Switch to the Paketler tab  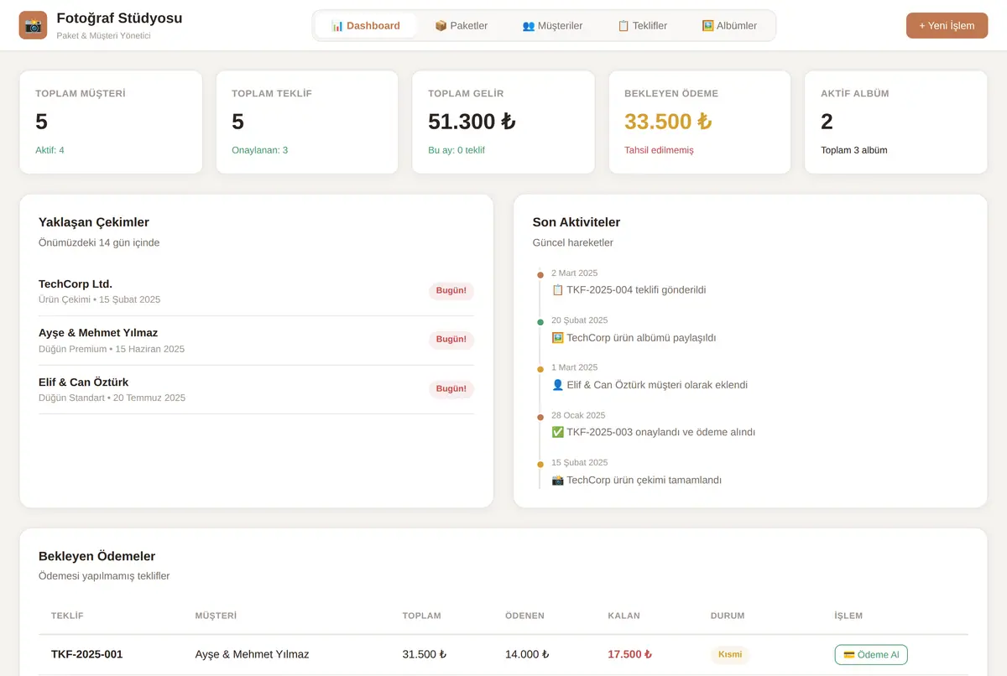[461, 25]
